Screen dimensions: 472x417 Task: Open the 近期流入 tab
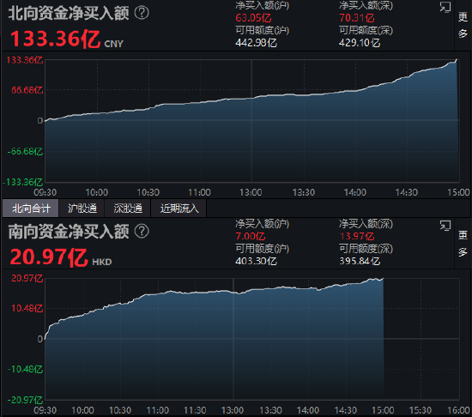click(179, 208)
